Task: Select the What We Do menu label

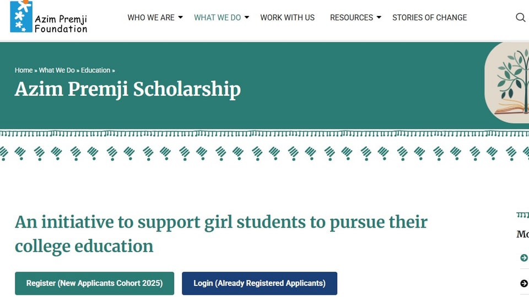Action: (217, 18)
